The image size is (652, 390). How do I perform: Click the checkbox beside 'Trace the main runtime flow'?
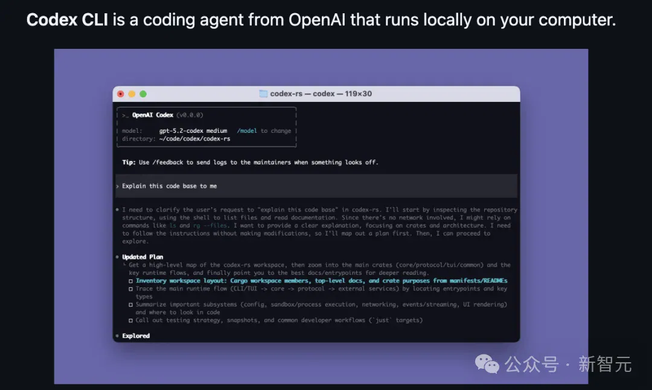coord(130,289)
